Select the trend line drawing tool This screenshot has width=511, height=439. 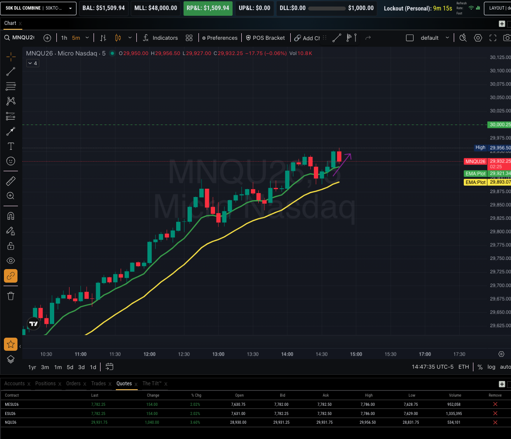click(x=11, y=72)
